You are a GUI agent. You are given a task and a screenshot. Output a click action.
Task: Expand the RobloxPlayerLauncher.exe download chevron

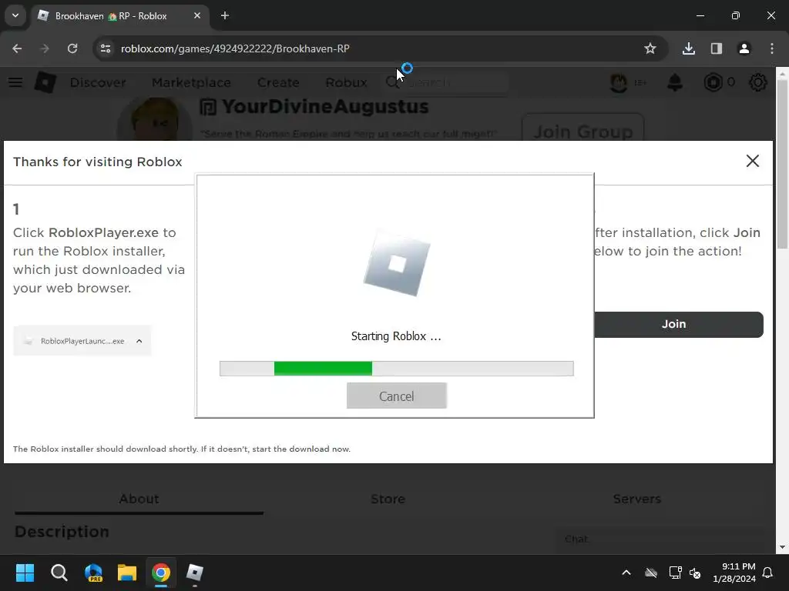coord(139,341)
